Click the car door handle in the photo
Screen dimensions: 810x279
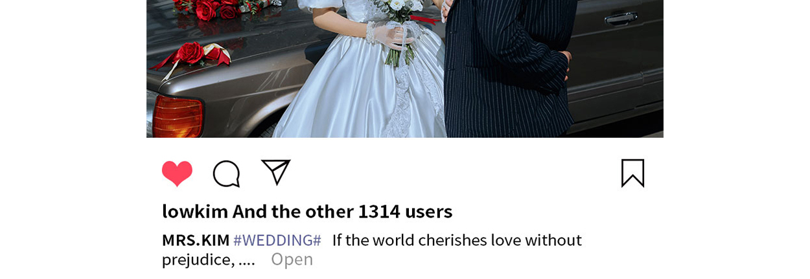tap(621, 19)
